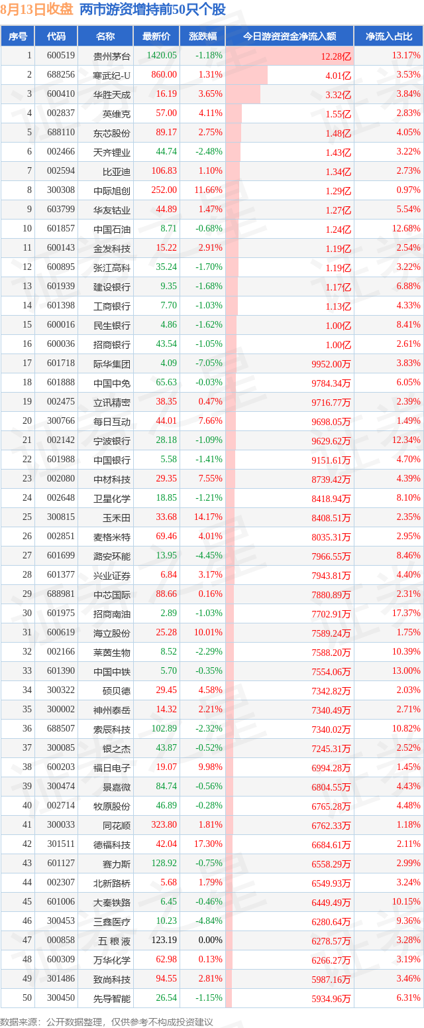
Task: Click 索辰科技 latest price 102.89
Action: click(164, 729)
